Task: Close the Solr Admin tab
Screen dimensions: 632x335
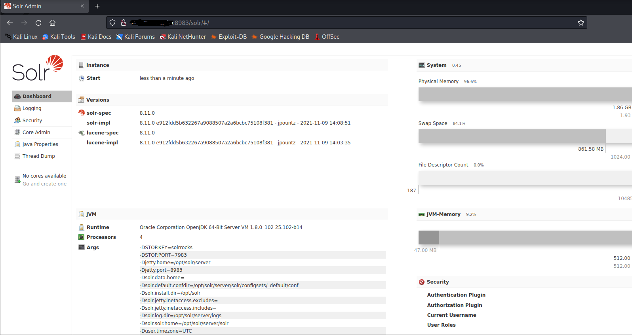Action: pyautogui.click(x=82, y=6)
